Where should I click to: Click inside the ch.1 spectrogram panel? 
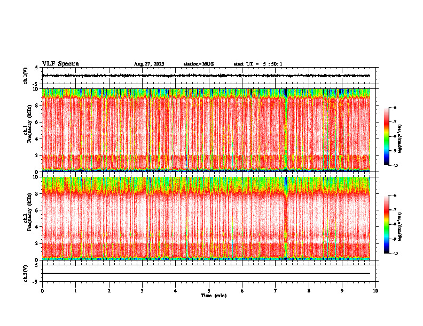click(206, 130)
